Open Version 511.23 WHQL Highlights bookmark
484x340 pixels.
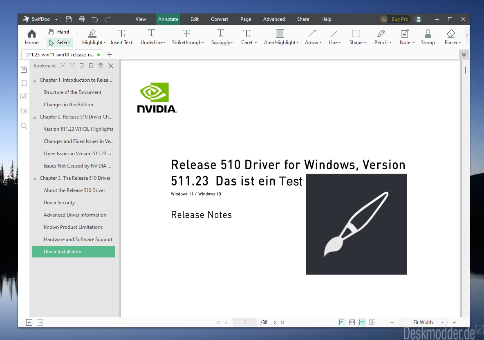click(x=78, y=129)
